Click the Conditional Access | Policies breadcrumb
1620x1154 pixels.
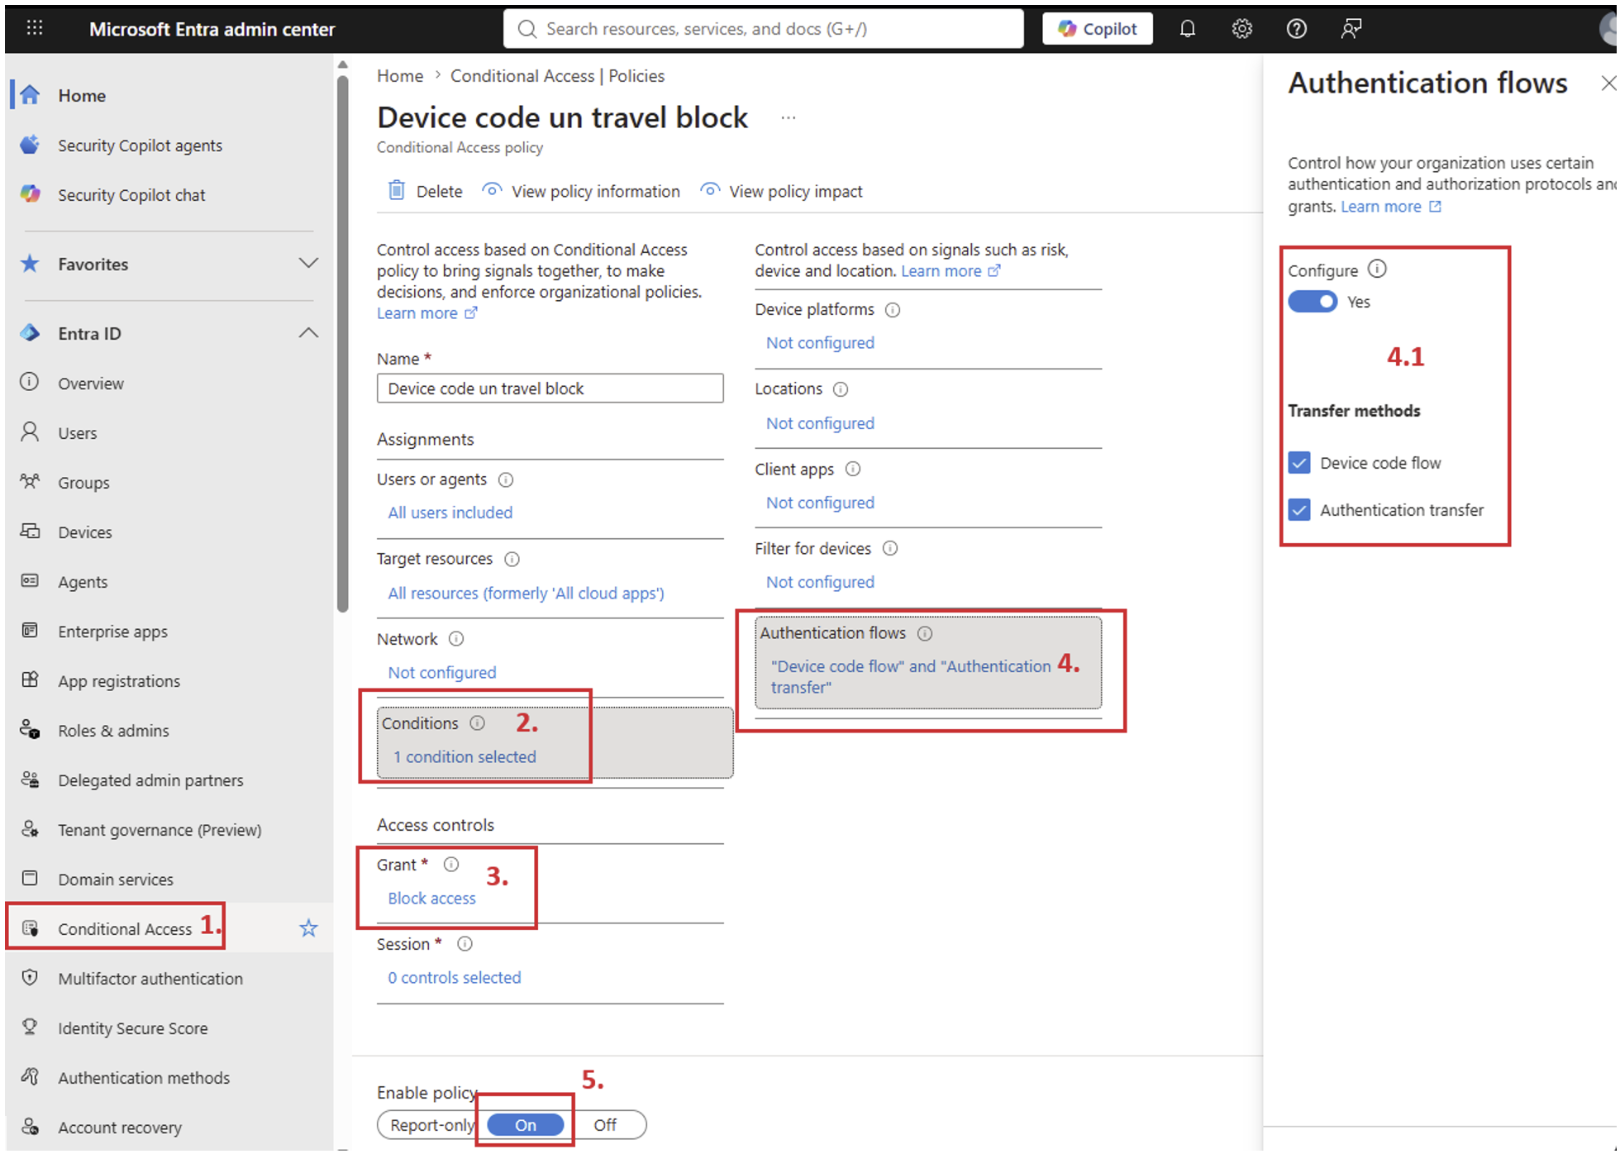pos(557,76)
